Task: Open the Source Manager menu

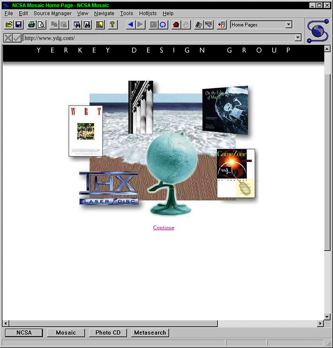Action: [x=52, y=13]
